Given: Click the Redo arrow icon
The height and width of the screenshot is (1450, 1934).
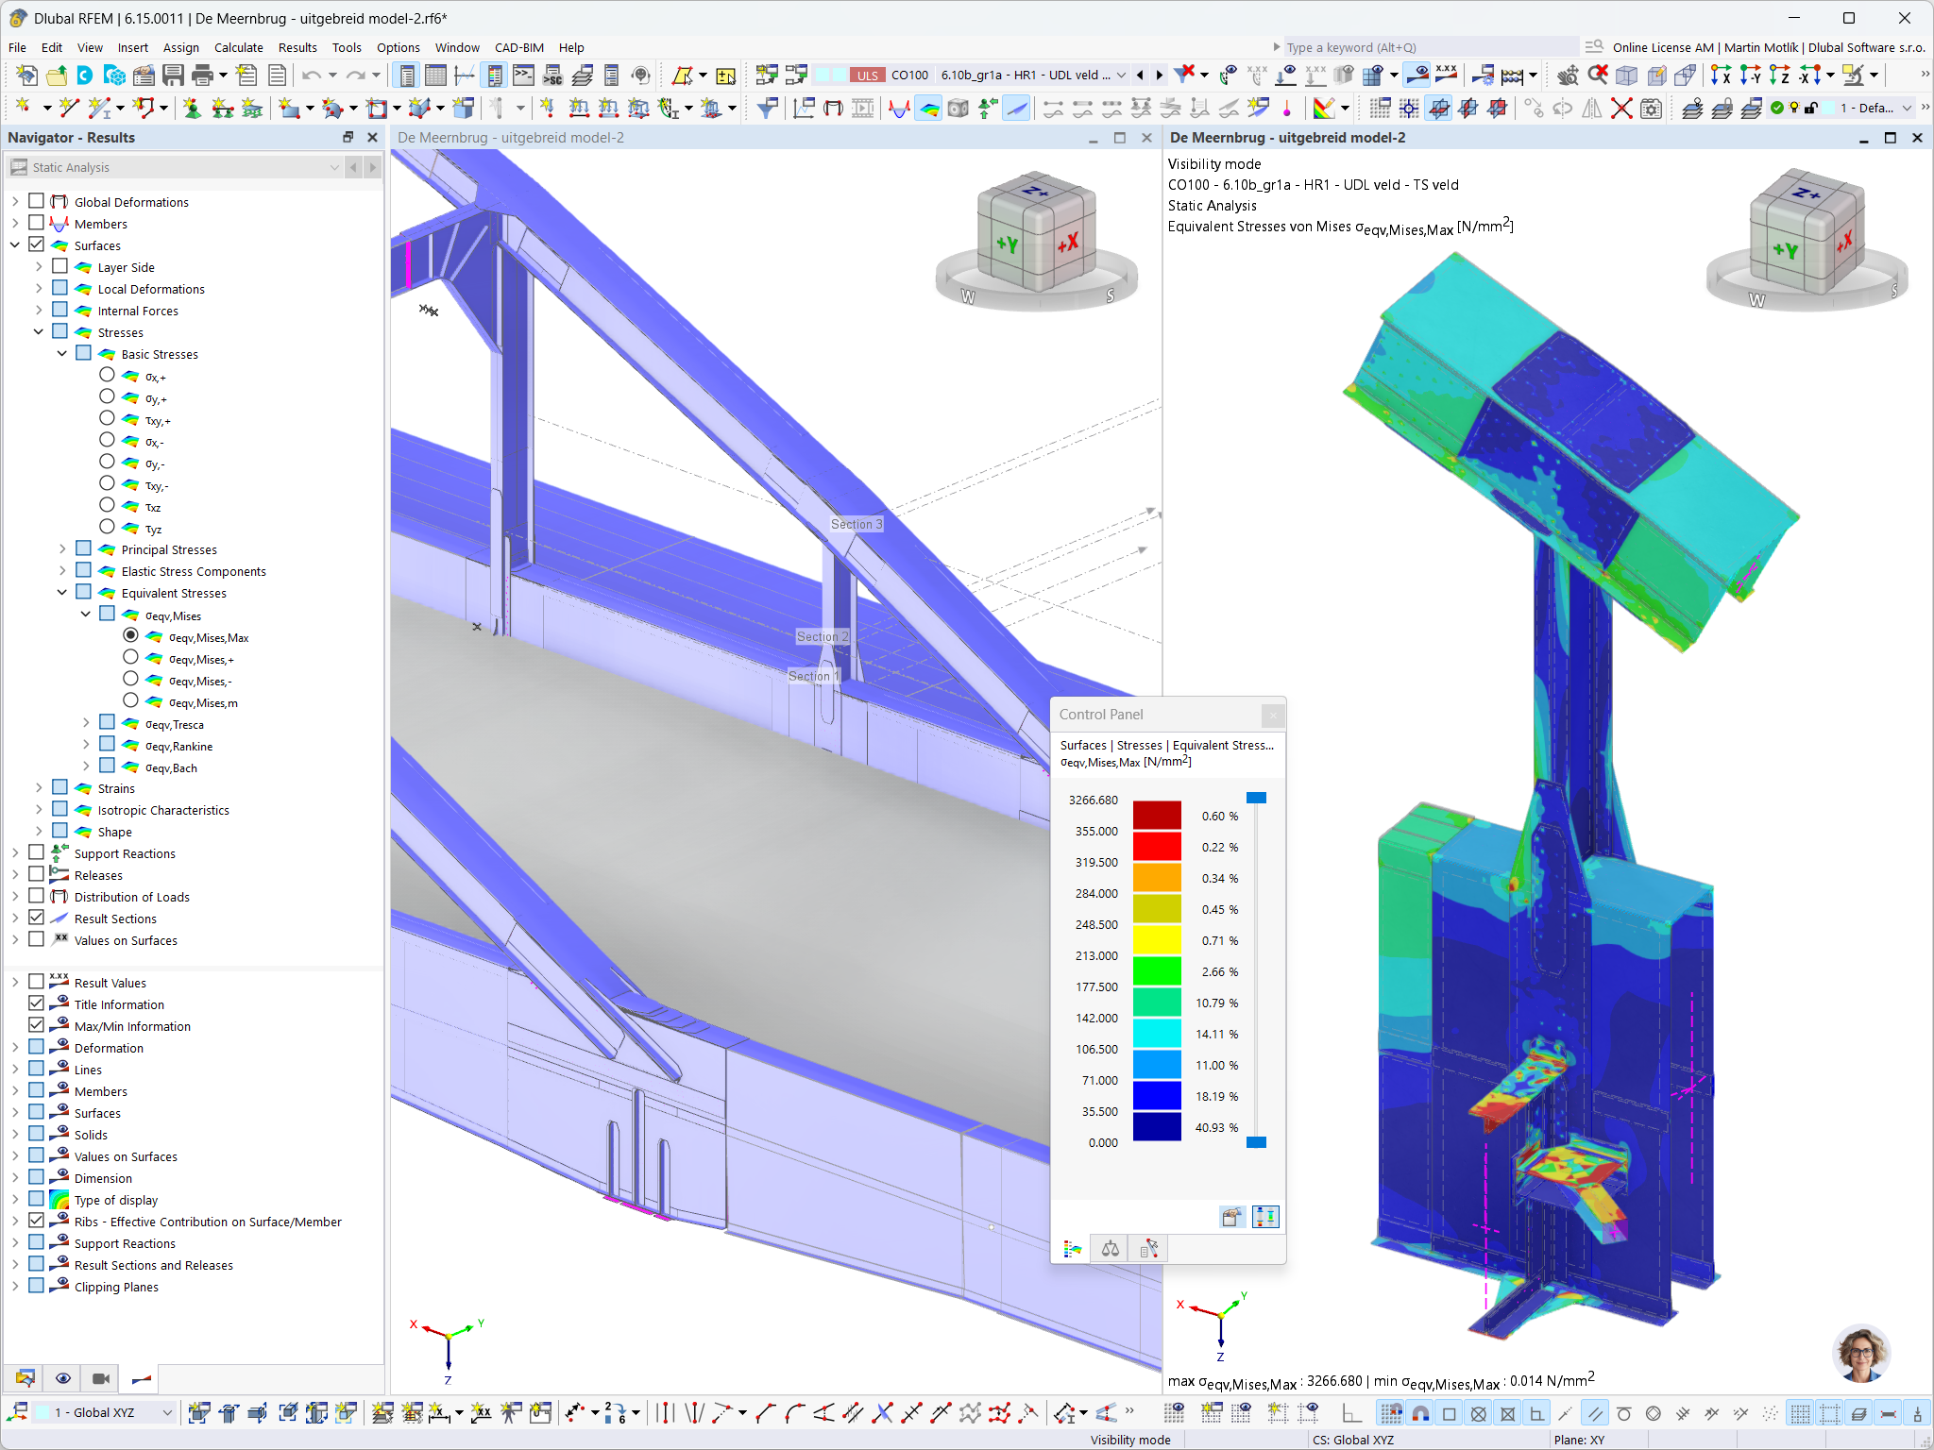Looking at the screenshot, I should 355,76.
